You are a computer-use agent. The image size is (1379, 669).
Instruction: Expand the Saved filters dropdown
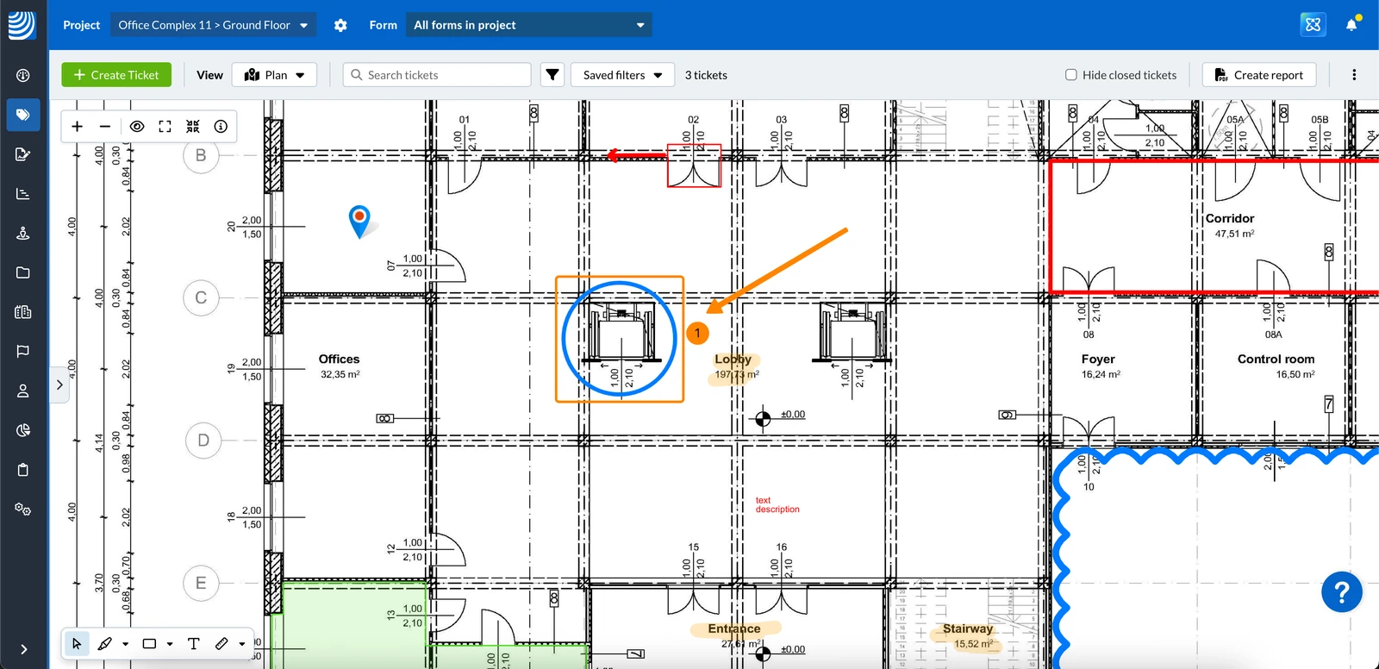click(x=622, y=75)
